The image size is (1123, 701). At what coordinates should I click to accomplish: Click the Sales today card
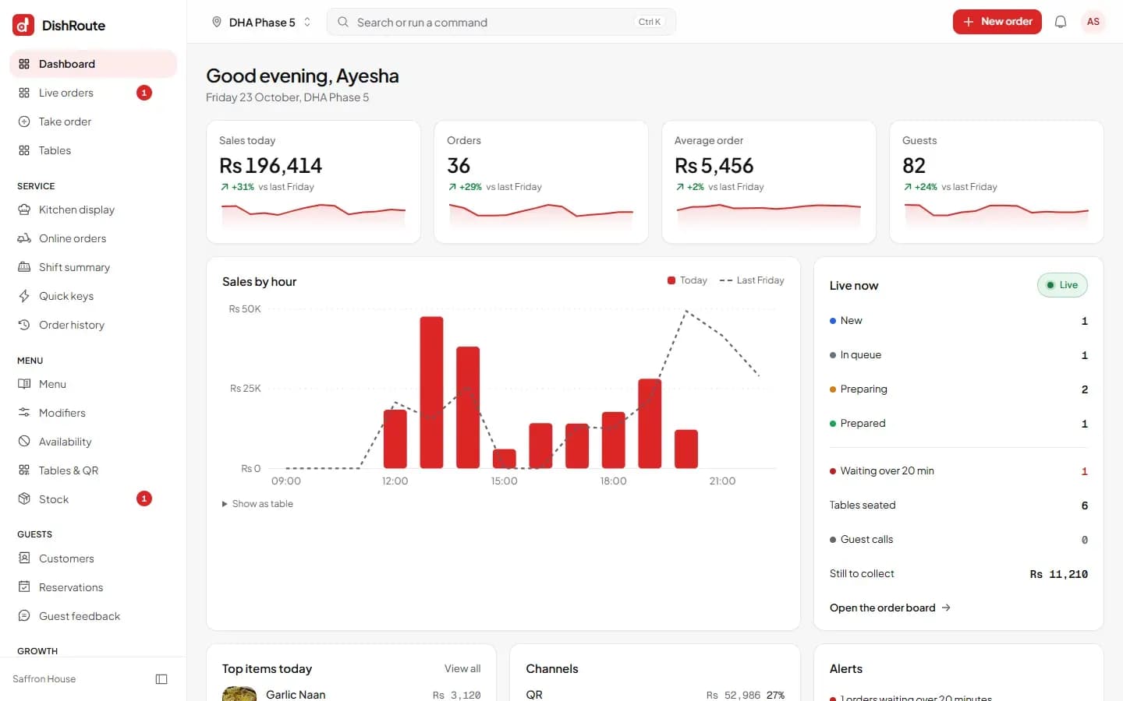point(314,181)
